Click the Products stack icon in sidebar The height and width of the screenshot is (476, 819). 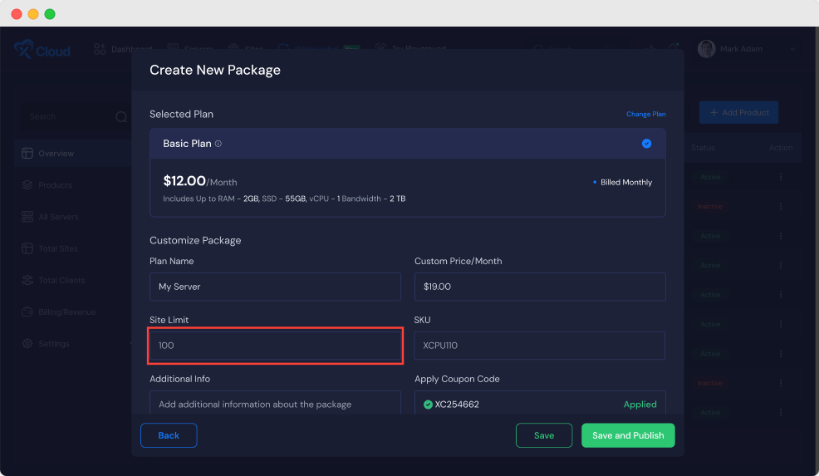pos(27,185)
